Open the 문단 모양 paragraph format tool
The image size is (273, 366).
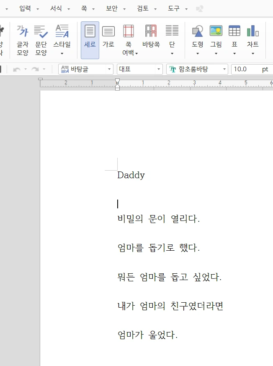click(x=41, y=40)
